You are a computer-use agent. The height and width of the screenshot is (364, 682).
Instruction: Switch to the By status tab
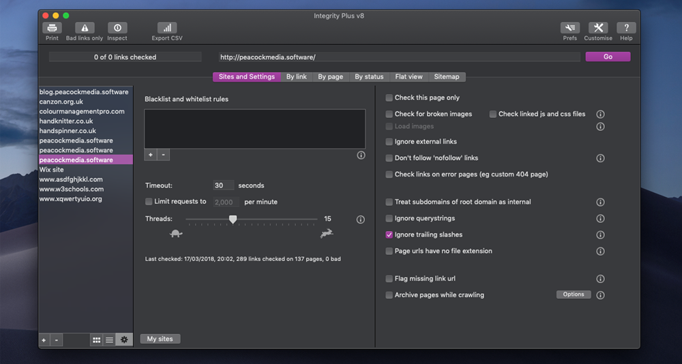tap(369, 77)
